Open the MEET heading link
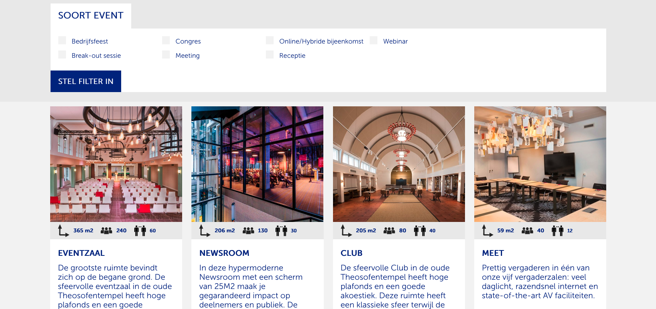Viewport: 656px width, 309px height. pos(493,253)
